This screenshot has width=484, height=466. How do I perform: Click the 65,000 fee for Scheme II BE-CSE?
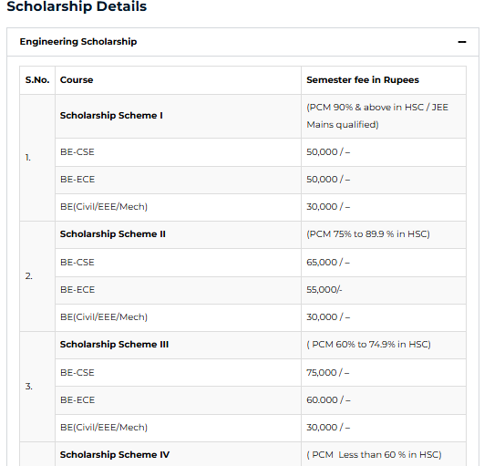tap(328, 263)
